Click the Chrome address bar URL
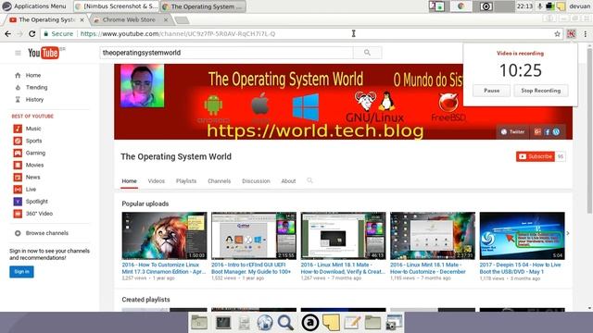The height and width of the screenshot is (333, 593). coord(178,34)
